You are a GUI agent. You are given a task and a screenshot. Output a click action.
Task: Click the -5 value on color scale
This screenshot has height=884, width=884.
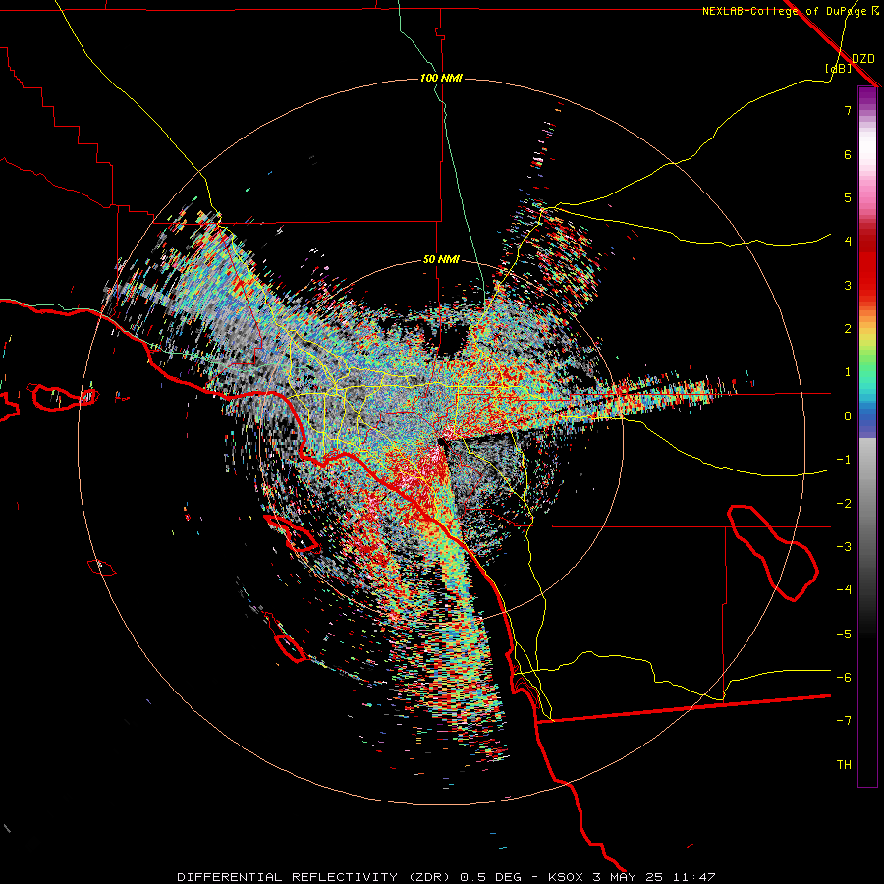click(844, 635)
